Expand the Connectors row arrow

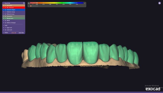point(4,16)
